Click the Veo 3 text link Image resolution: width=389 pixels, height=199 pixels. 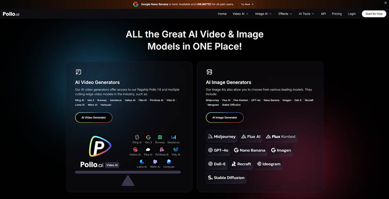coord(91,100)
